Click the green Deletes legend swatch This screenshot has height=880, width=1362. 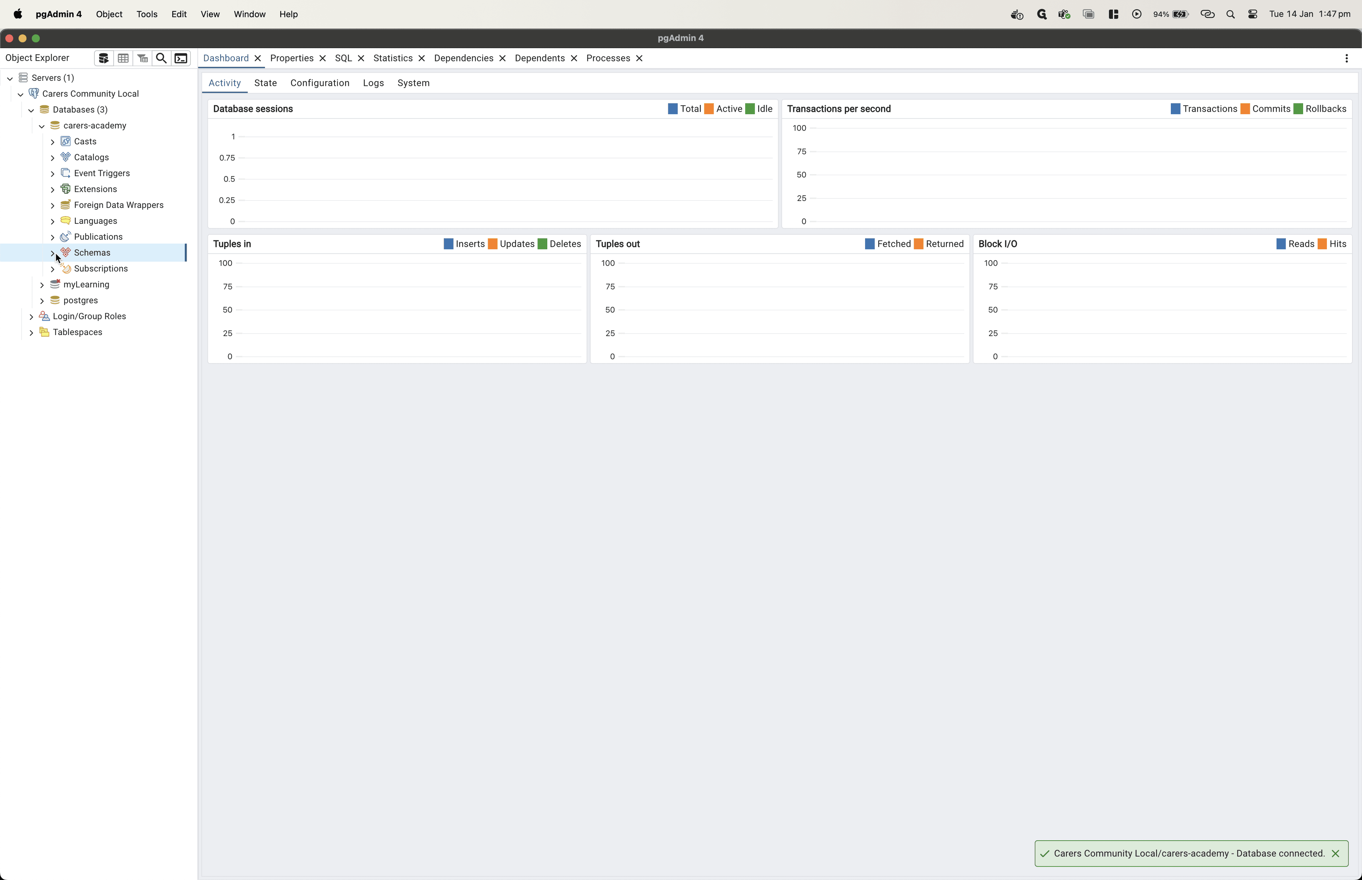(x=542, y=244)
